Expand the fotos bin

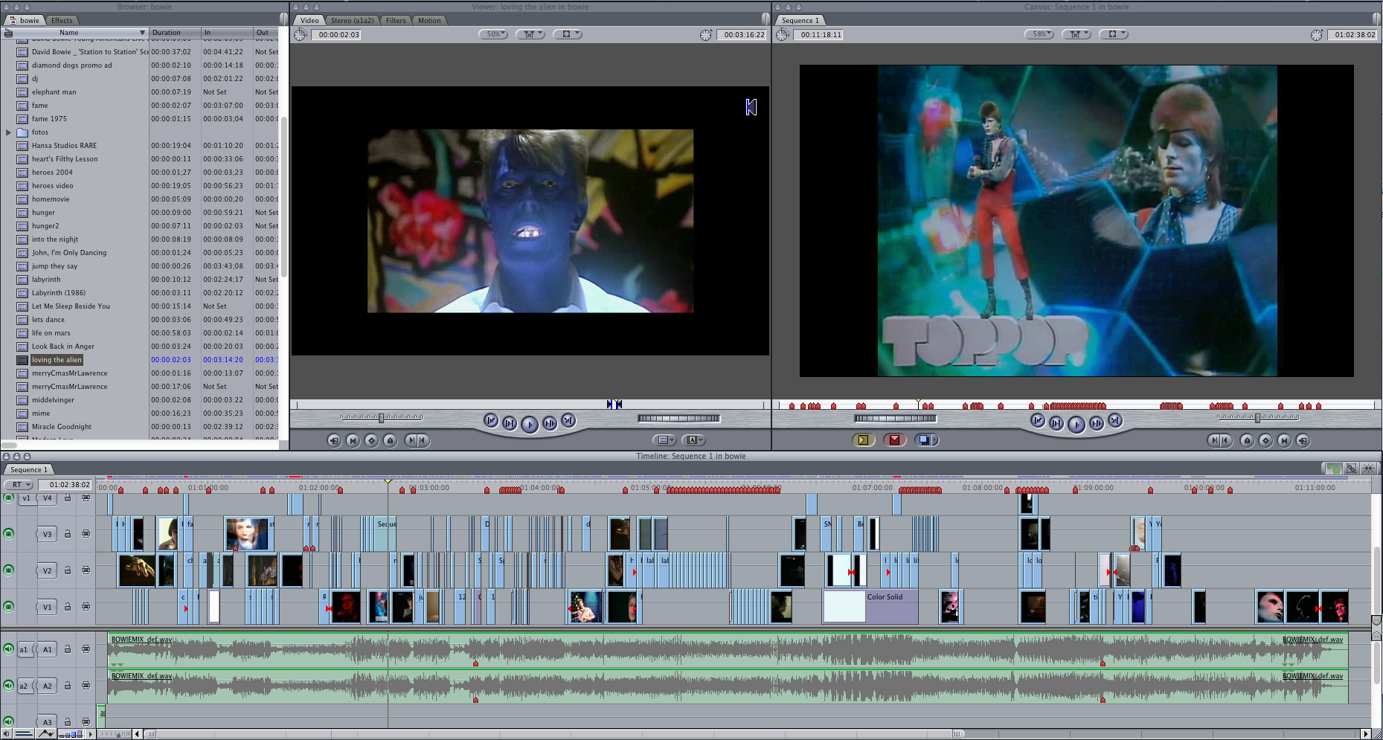[8, 132]
